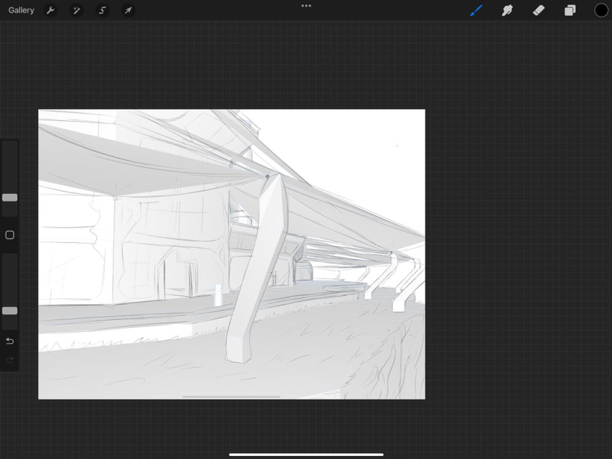Adjust the brush opacity slider handle
The height and width of the screenshot is (459, 612).
tap(10, 311)
